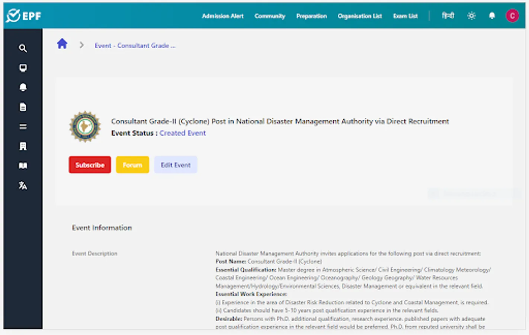
Task: Click the "Essential Qualification:" text
Action: pos(246,270)
